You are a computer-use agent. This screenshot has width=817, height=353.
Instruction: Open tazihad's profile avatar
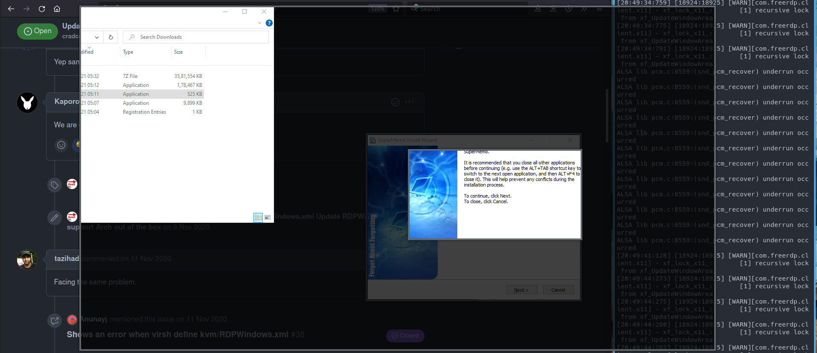[x=27, y=259]
